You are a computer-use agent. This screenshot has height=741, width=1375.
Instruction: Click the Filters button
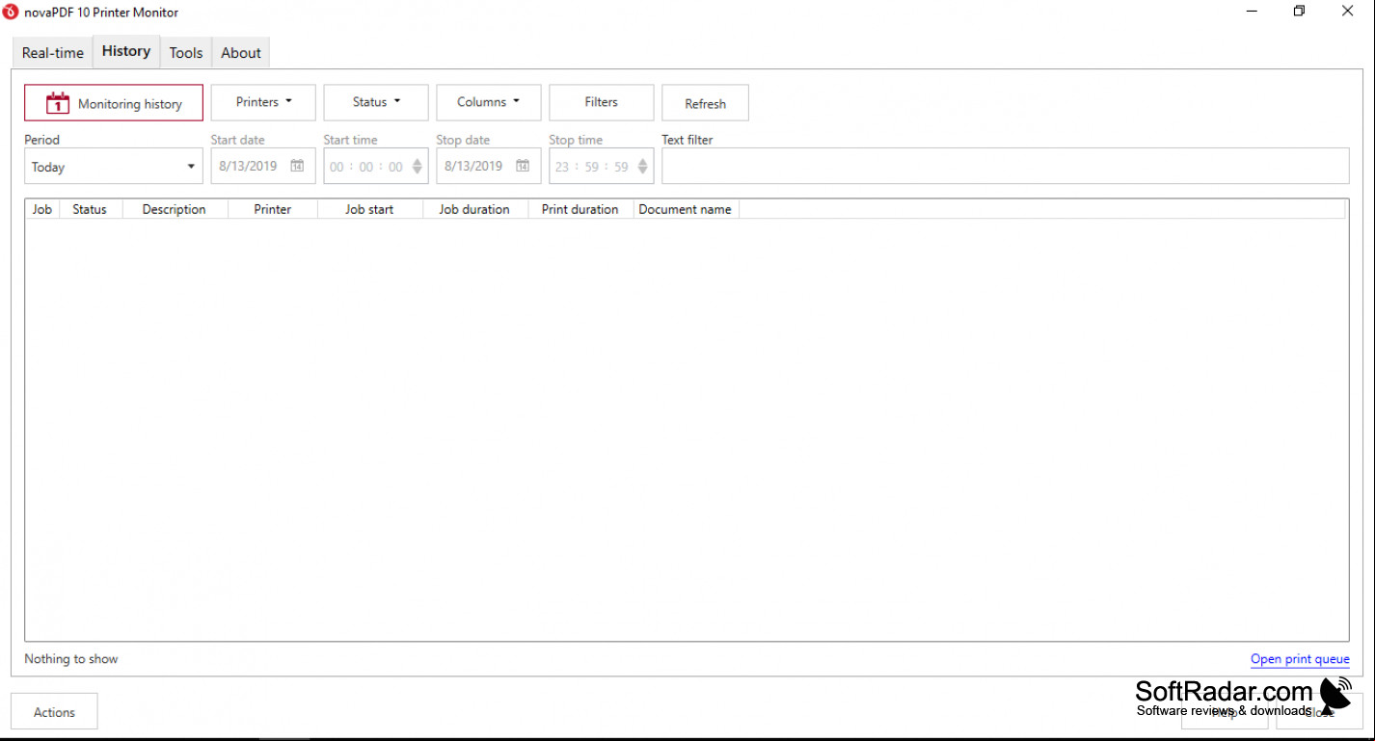pyautogui.click(x=602, y=102)
